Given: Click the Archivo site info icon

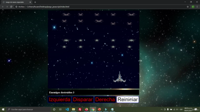Looking at the screenshot, I should click(17, 7).
